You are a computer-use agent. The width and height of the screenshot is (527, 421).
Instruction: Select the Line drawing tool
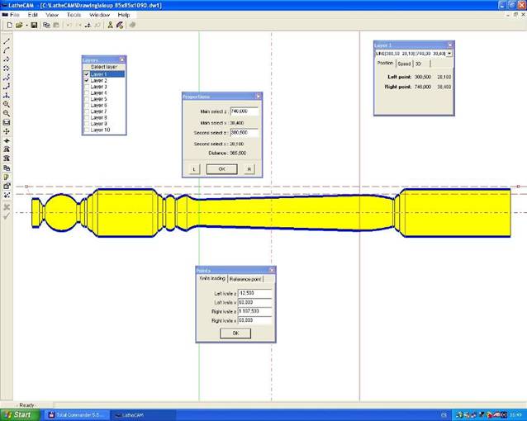(7, 40)
